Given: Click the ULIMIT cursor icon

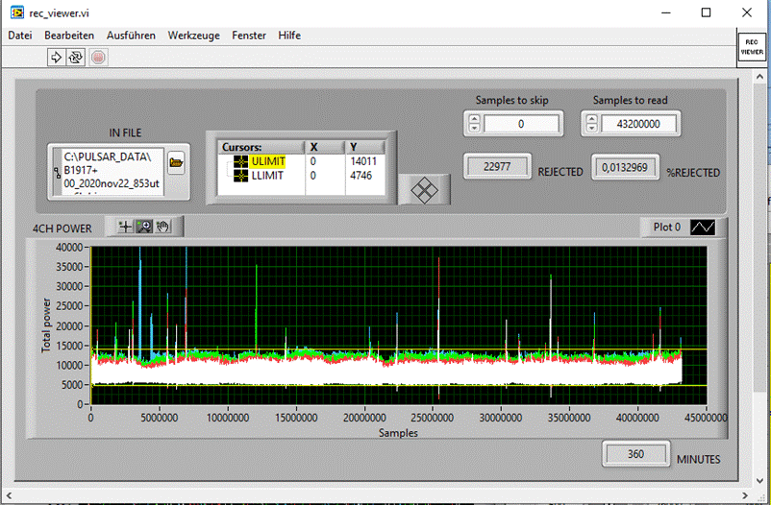Looking at the screenshot, I should tap(241, 161).
